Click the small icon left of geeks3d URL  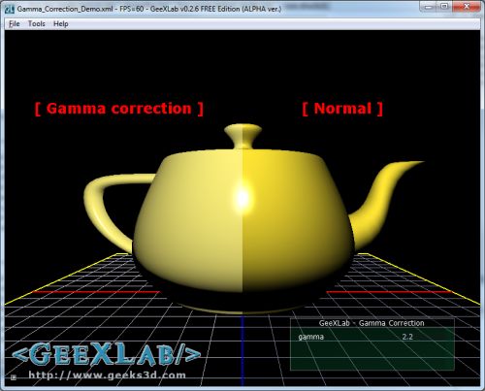pos(14,377)
